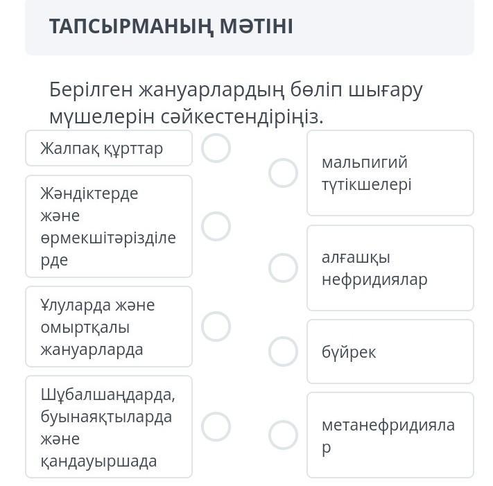Select the radio circle next to Шұбалшаңдарда, буынаяқтыларда

216,427
